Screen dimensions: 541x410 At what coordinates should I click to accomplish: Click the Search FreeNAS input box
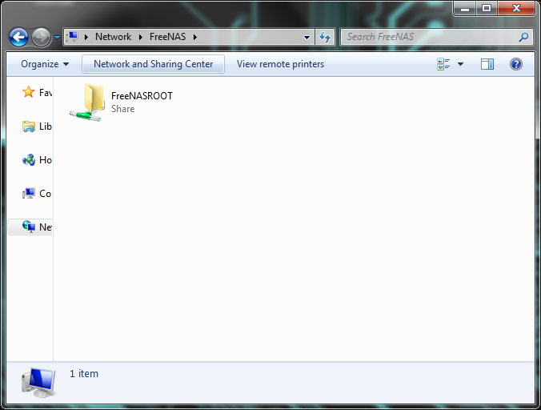(428, 37)
